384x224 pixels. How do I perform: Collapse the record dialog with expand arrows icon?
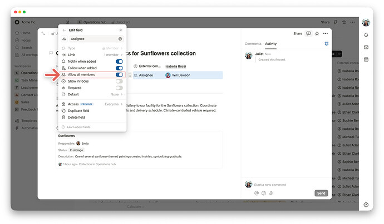tap(43, 33)
